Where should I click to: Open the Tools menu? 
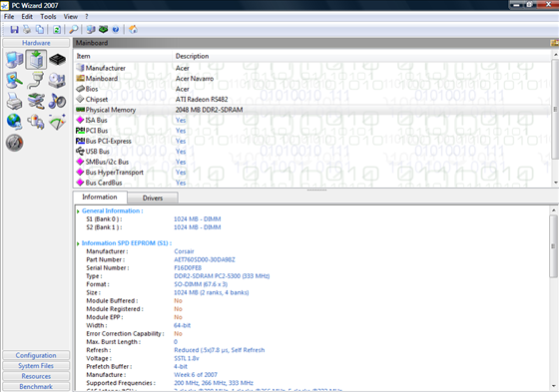pos(48,16)
